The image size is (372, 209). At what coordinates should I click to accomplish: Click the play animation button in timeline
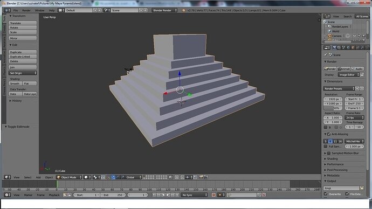[x=168, y=195]
